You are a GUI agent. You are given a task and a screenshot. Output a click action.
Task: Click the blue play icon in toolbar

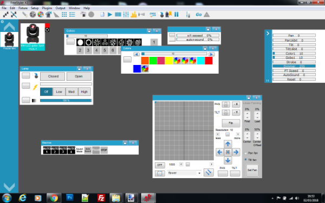110,15
